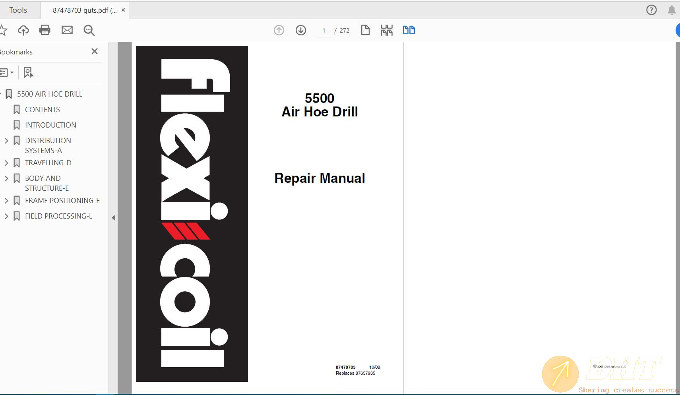The width and height of the screenshot is (680, 395).
Task: Open the help question mark icon
Action: 651,10
